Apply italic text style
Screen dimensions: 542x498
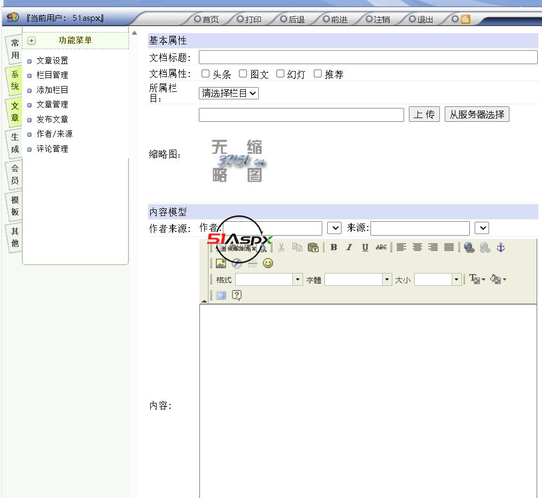pos(349,247)
